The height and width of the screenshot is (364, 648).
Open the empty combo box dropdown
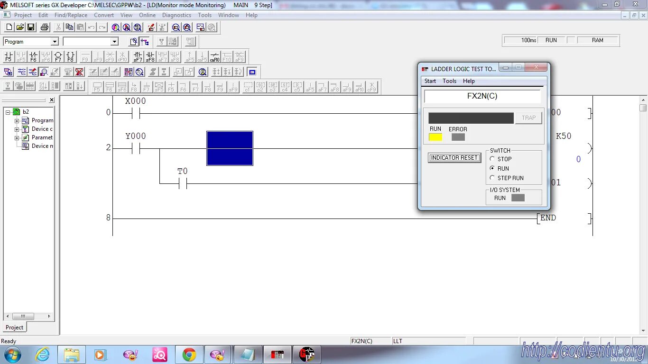pyautogui.click(x=114, y=42)
